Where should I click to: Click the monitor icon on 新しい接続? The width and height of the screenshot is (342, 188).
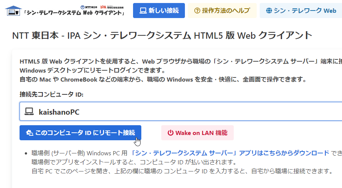(143, 11)
